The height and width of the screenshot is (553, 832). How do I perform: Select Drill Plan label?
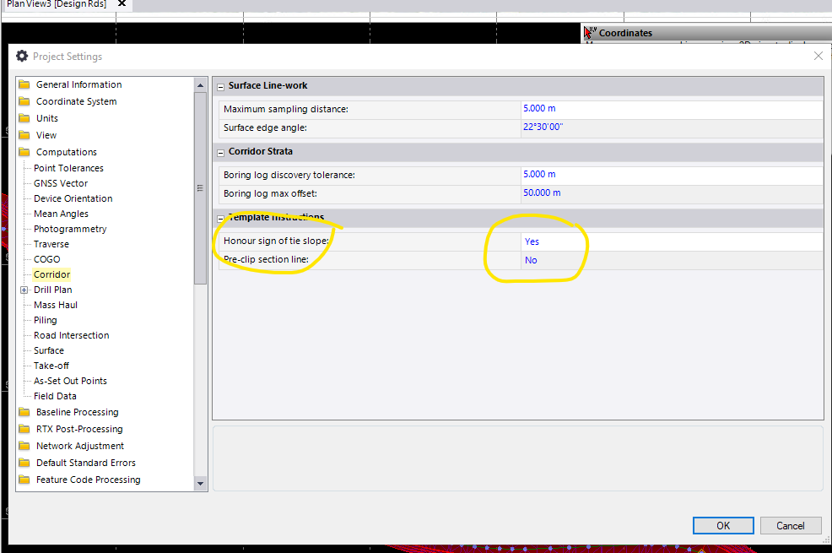coord(52,290)
